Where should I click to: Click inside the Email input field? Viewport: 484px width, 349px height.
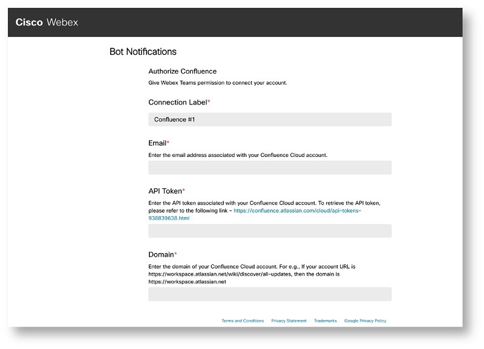(270, 166)
